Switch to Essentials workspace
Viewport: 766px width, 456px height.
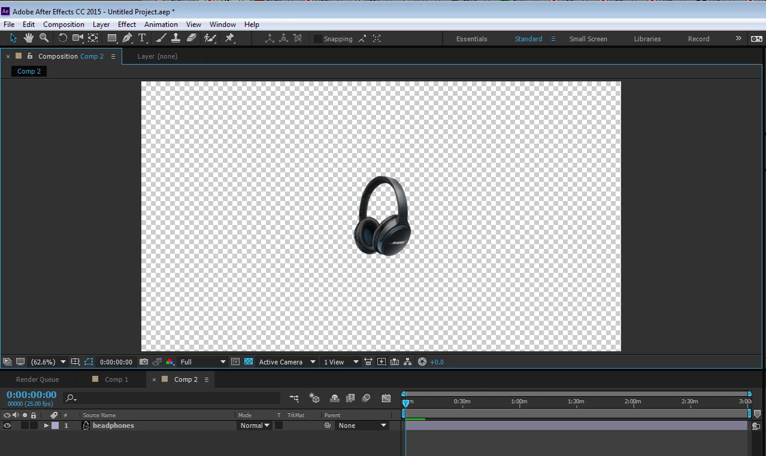click(471, 39)
